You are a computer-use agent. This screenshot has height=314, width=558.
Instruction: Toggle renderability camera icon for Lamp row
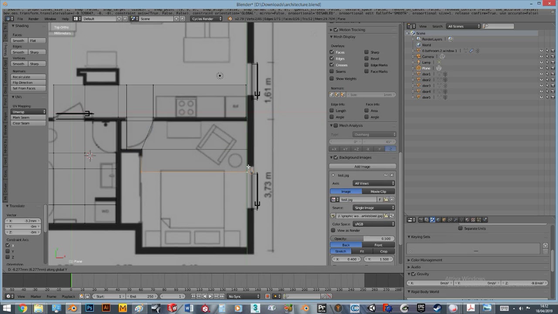point(553,62)
